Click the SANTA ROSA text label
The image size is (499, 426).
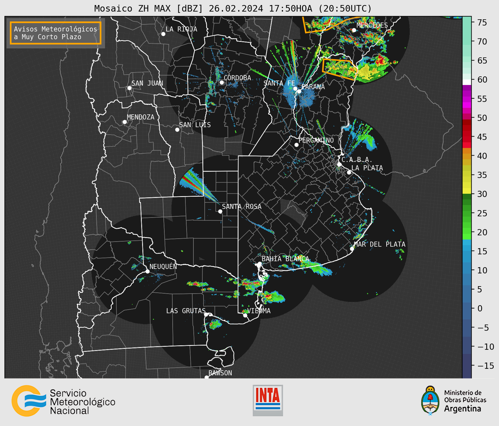tap(242, 206)
